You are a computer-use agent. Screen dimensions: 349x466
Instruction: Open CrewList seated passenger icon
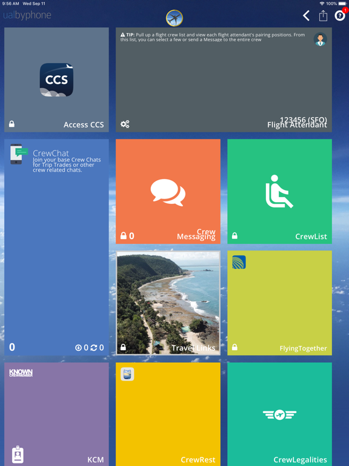click(279, 191)
